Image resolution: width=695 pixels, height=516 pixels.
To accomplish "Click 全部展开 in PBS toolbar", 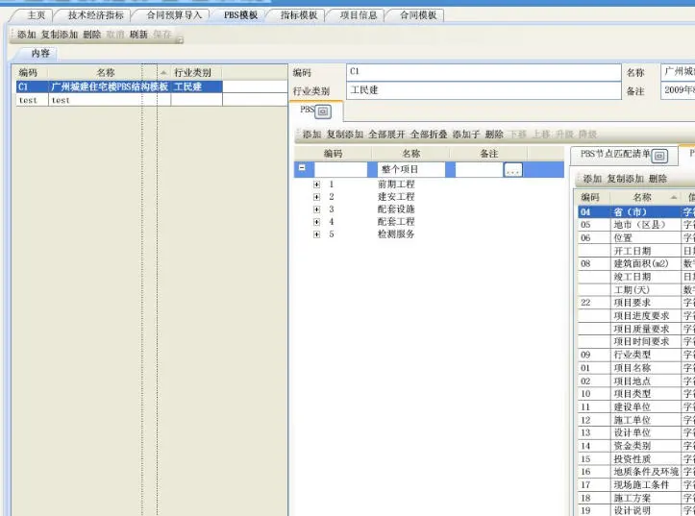I will coord(386,135).
